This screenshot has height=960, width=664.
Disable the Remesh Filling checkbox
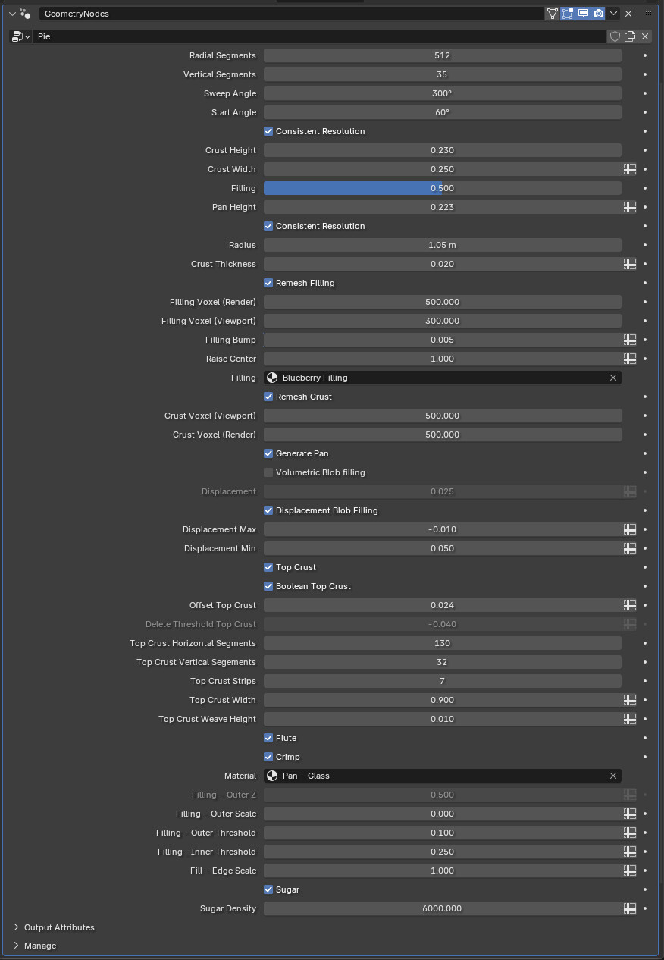pos(268,283)
